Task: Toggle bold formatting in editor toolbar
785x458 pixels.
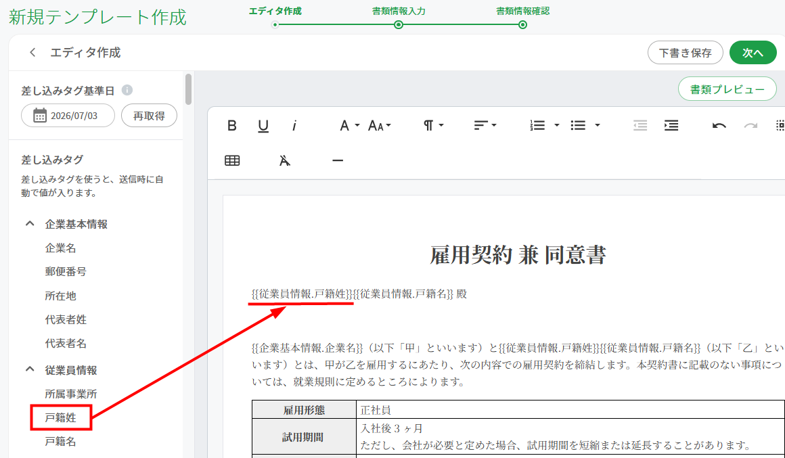Action: [232, 125]
